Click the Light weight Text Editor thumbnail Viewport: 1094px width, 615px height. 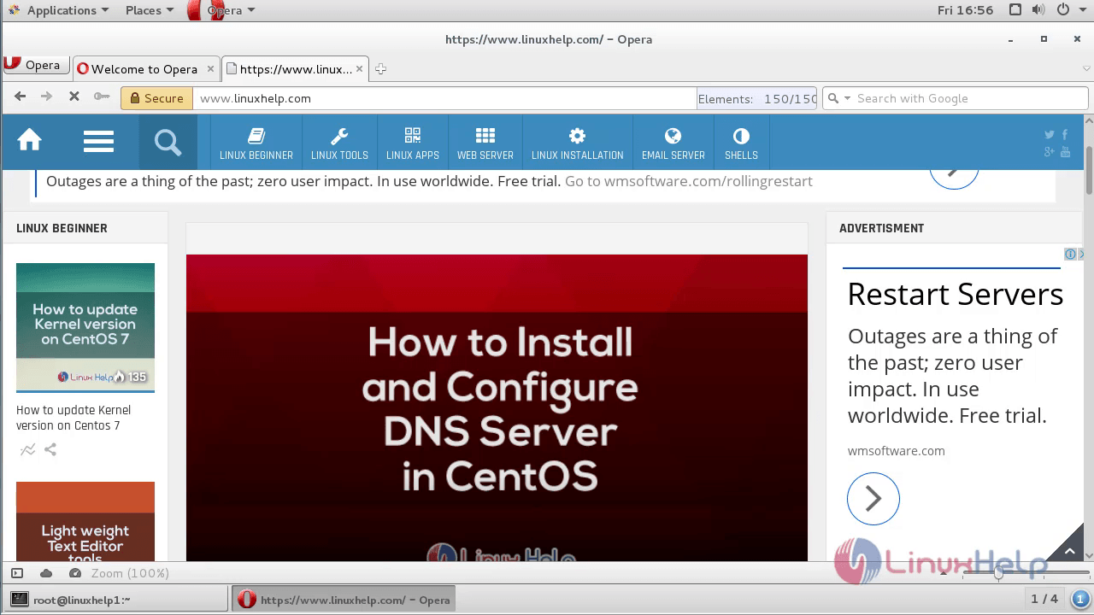coord(85,522)
